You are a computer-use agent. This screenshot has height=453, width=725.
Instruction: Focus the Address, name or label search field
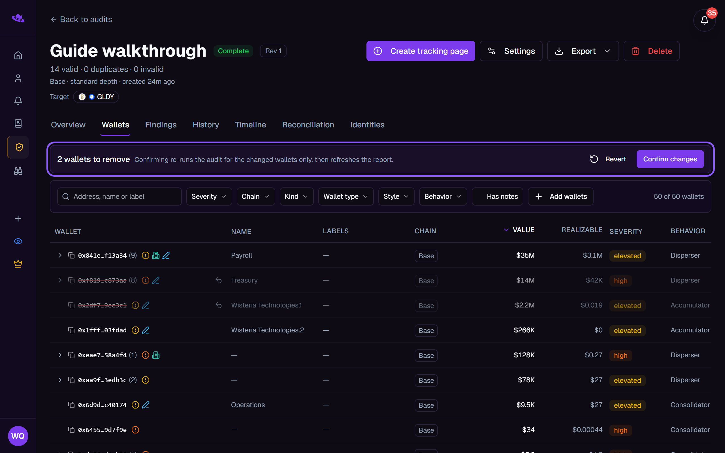[119, 196]
